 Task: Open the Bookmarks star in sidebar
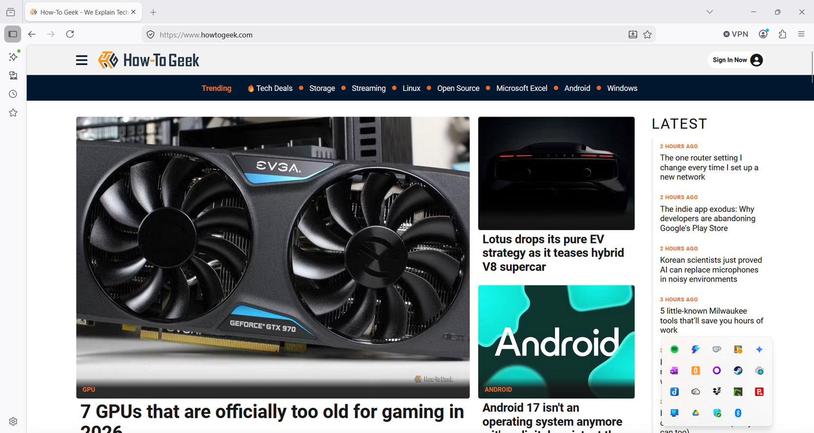tap(13, 113)
